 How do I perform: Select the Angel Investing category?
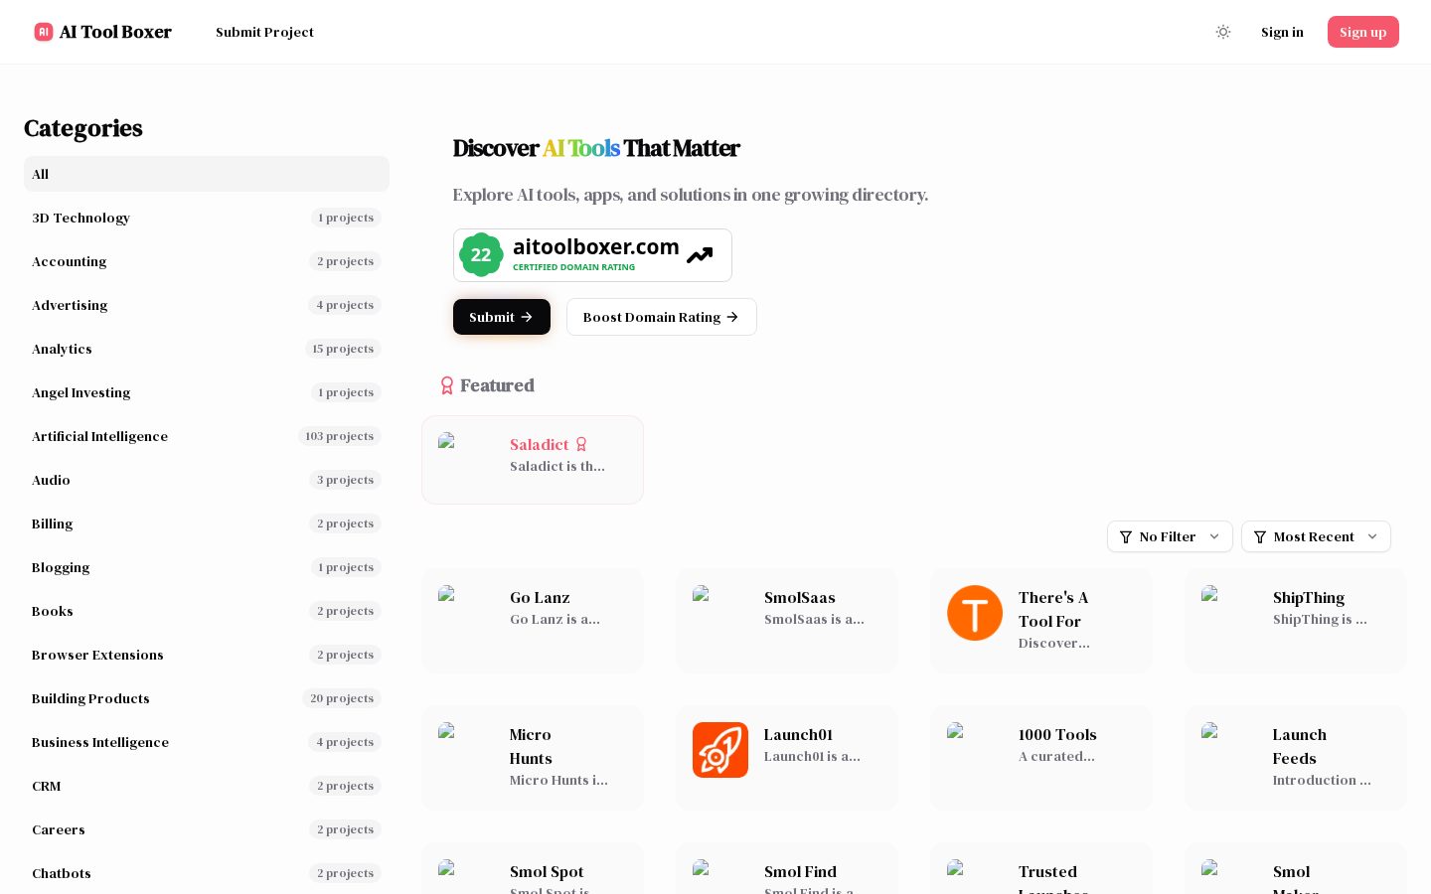coord(207,392)
